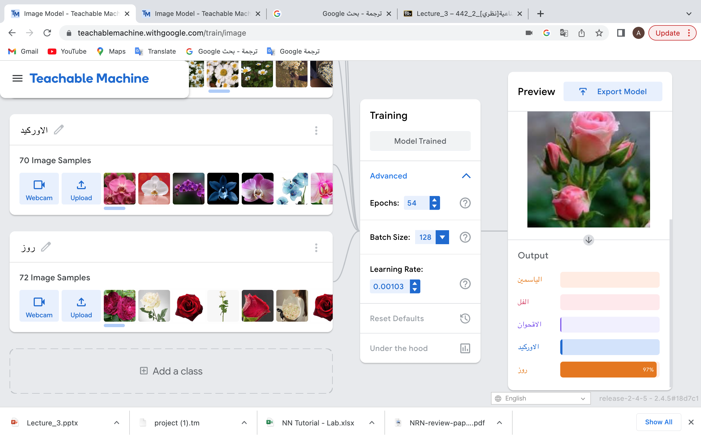Image resolution: width=701 pixels, height=438 pixels.
Task: Click Webcam button in الاوركيد class
Action: pyautogui.click(x=39, y=189)
